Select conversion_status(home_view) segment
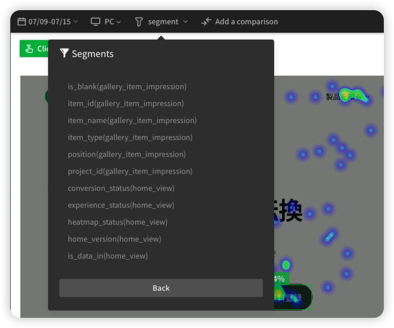 tap(121, 188)
